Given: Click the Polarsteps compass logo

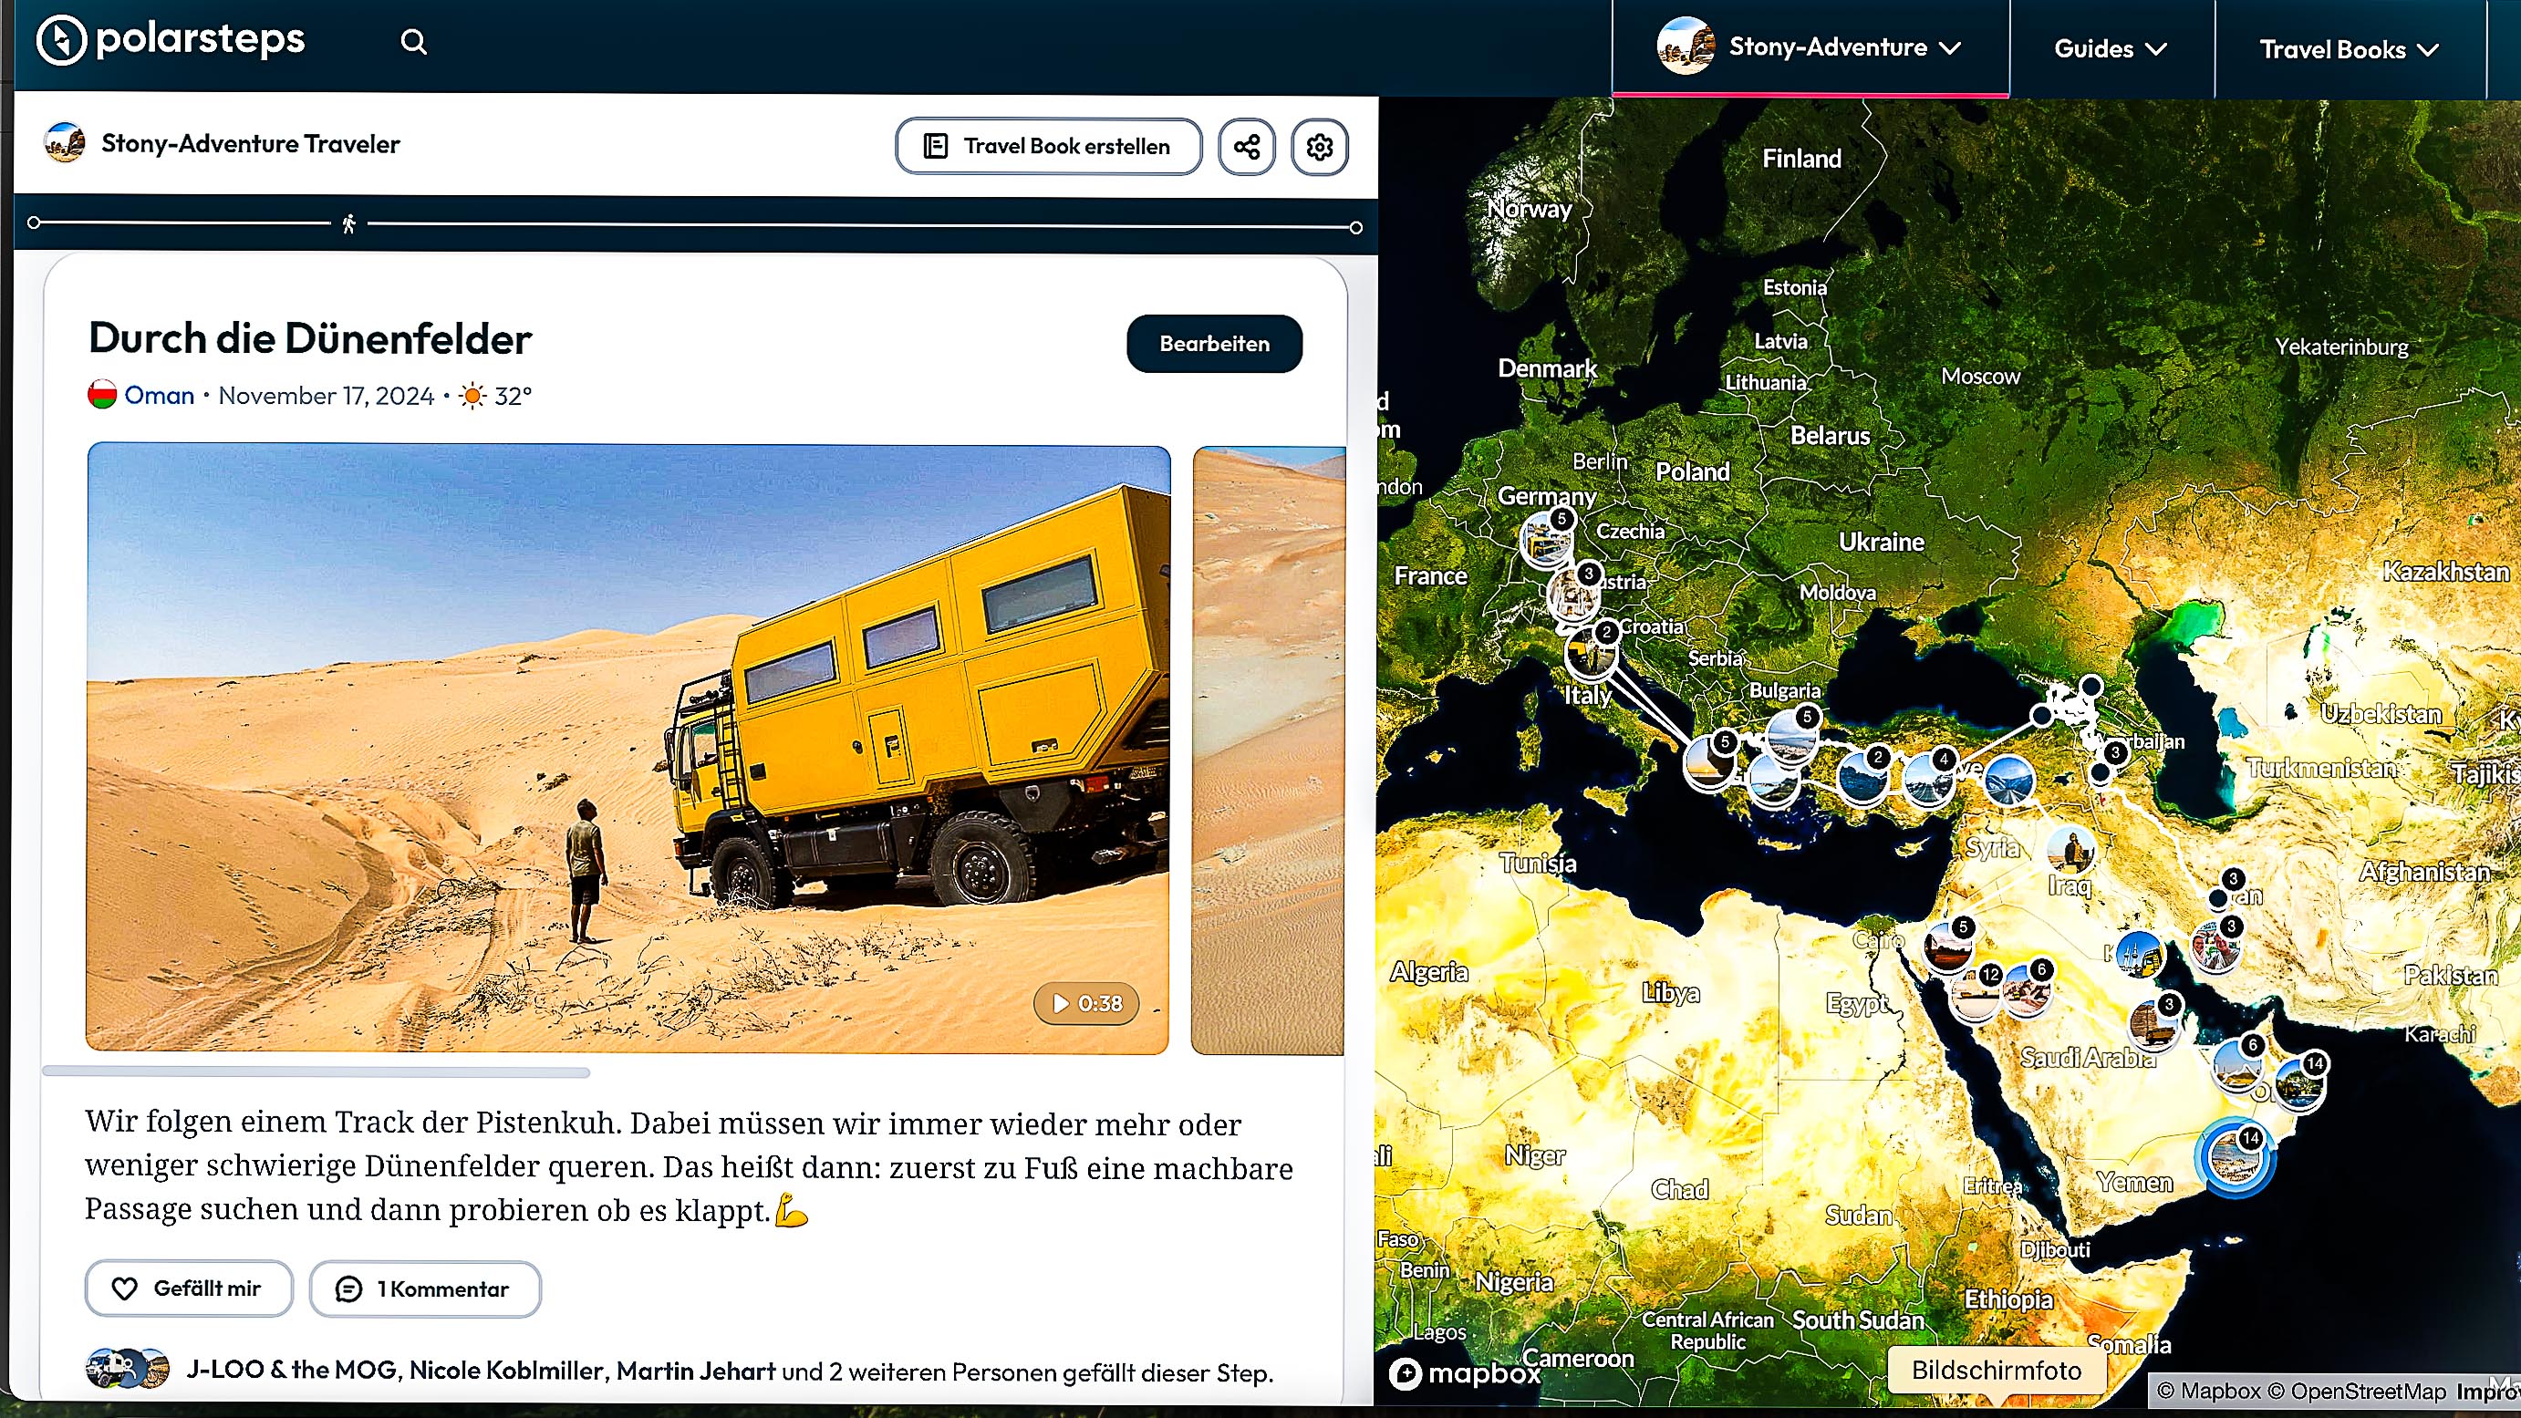Looking at the screenshot, I should click(x=61, y=40).
